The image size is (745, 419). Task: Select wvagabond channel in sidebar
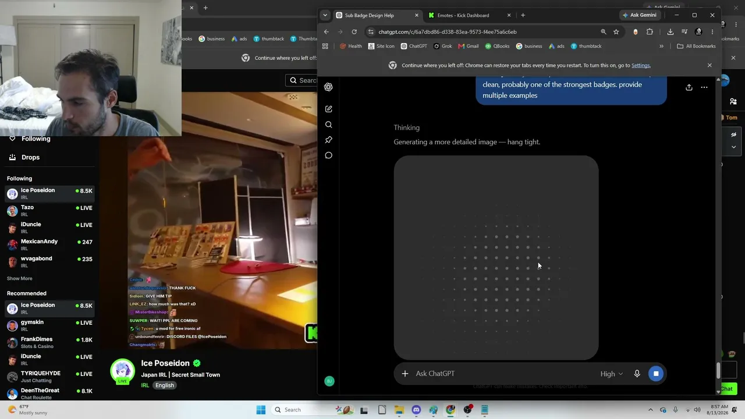point(50,261)
